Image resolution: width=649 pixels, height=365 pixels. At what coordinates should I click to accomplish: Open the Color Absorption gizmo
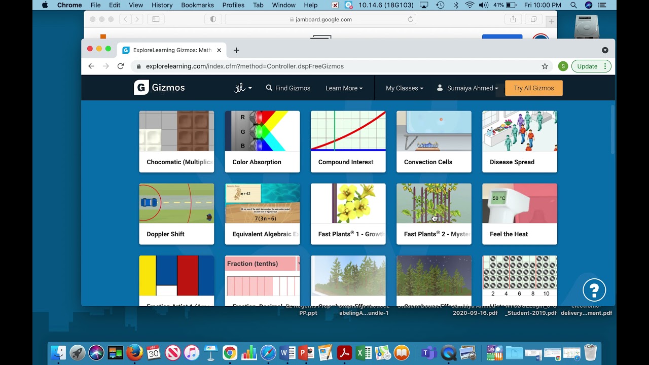point(262,141)
